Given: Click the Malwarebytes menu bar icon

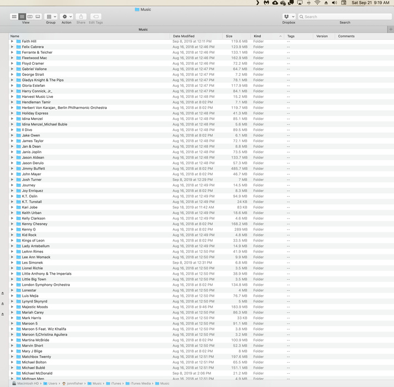Looking at the screenshot, I should coord(267,3).
